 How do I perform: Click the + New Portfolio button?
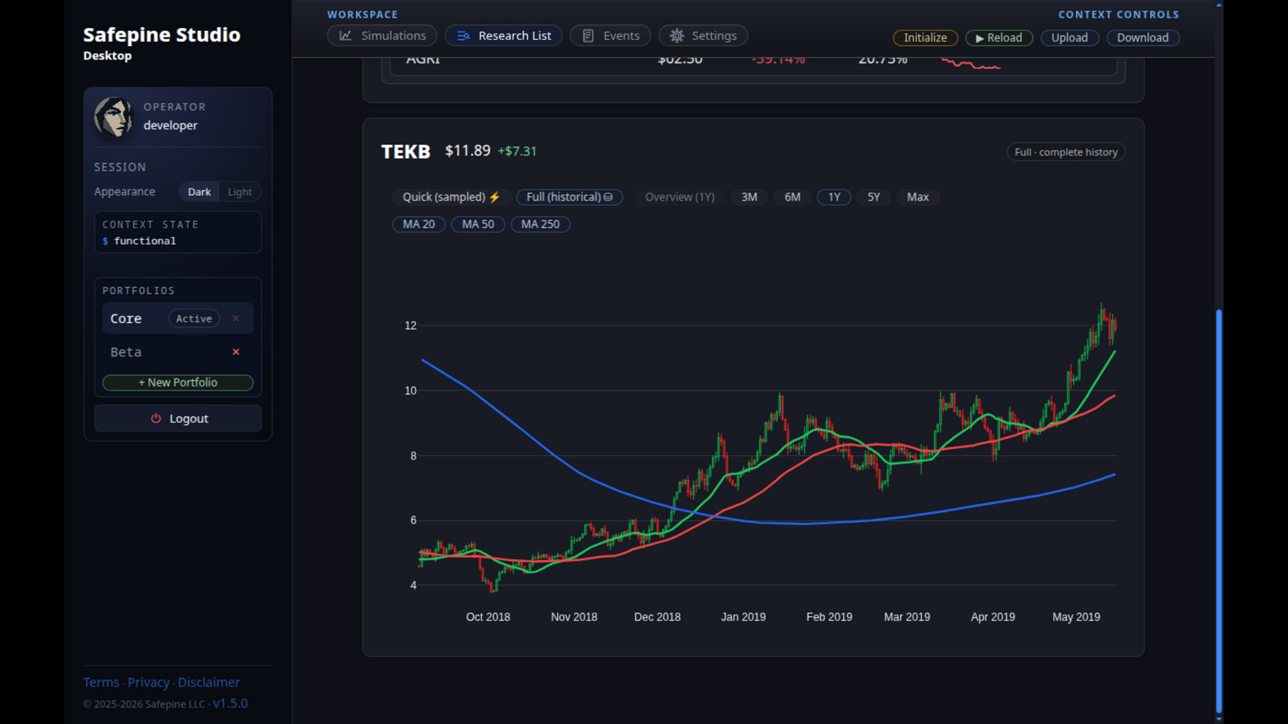(178, 382)
